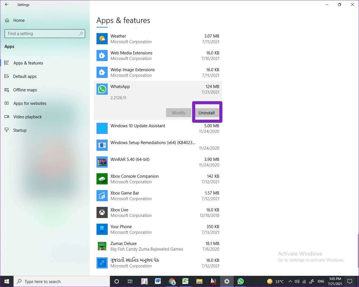Click the taskbar Type here to search box
Viewport: 359px width, 287px height.
[62, 281]
